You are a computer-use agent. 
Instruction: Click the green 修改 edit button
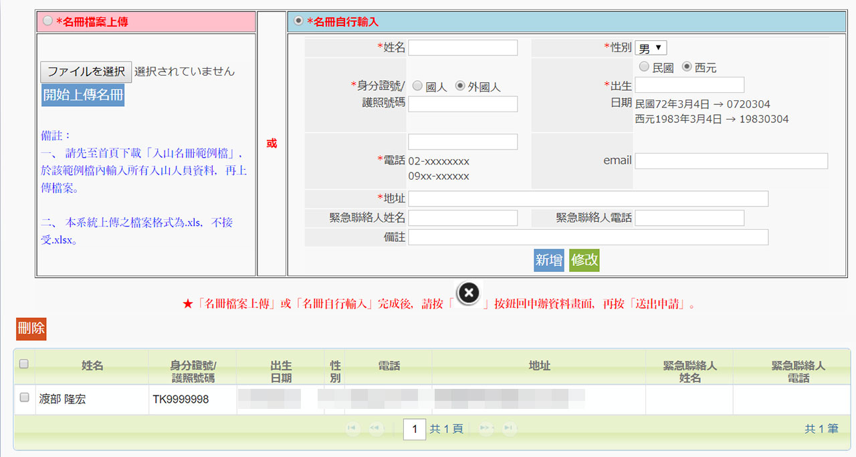584,260
